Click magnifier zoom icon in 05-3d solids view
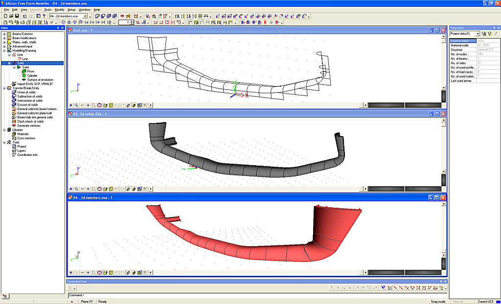Image resolution: width=501 pixels, height=304 pixels. coord(77,189)
